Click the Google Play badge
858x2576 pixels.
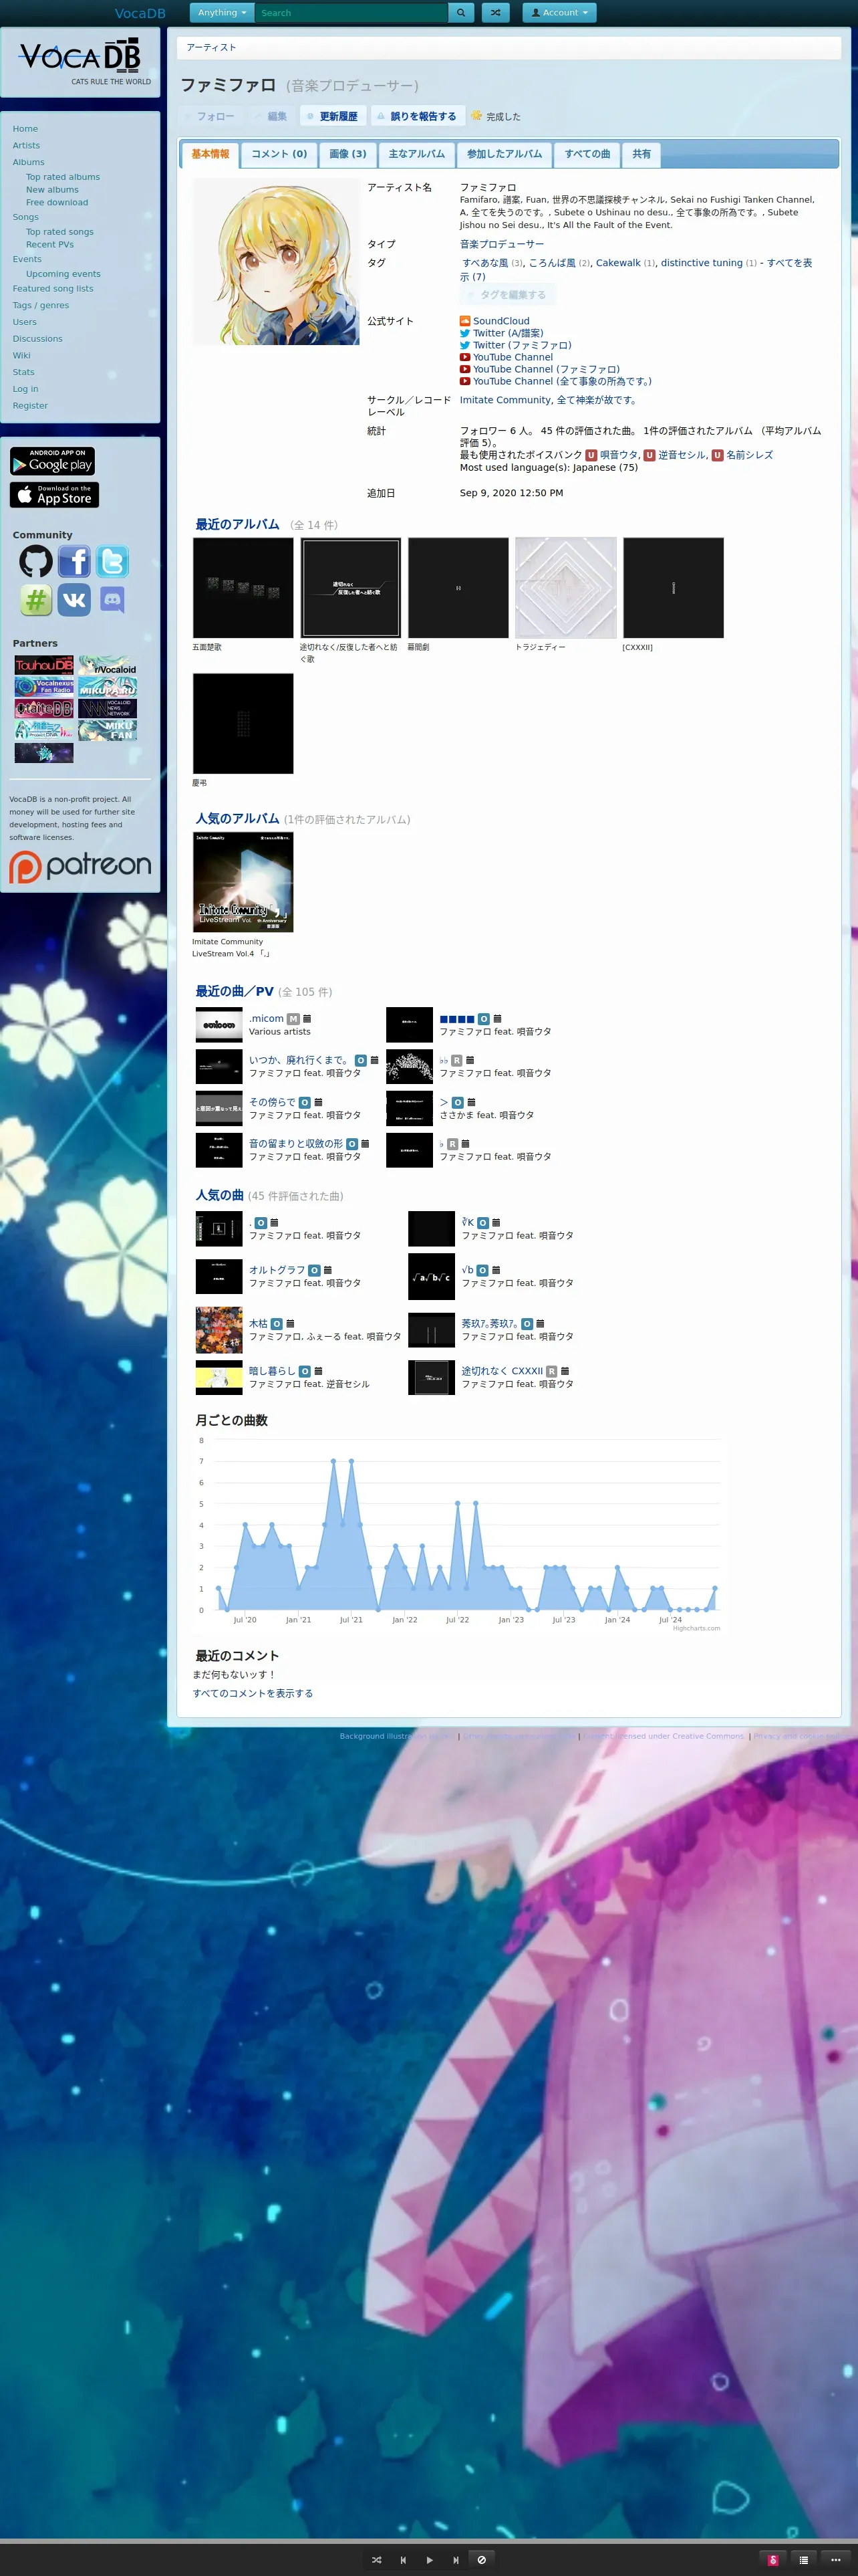pos(52,461)
